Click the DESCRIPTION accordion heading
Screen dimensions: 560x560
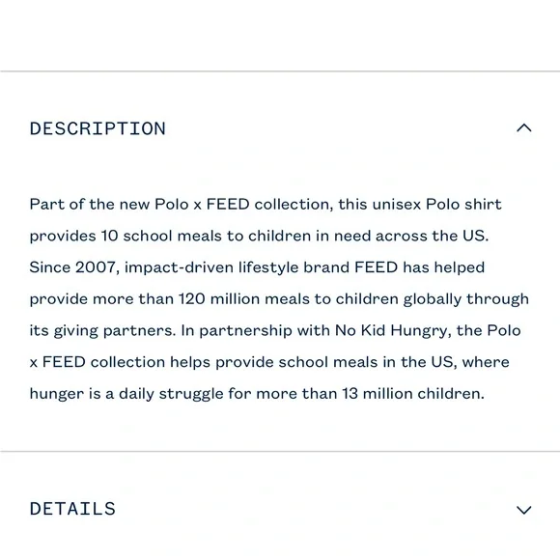point(98,128)
